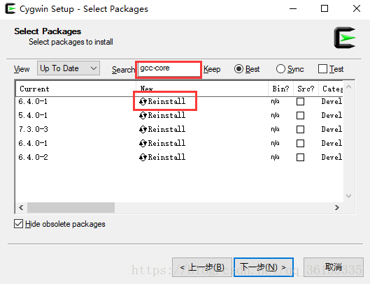Check Src box for 5.4.0-1 row

click(x=300, y=116)
